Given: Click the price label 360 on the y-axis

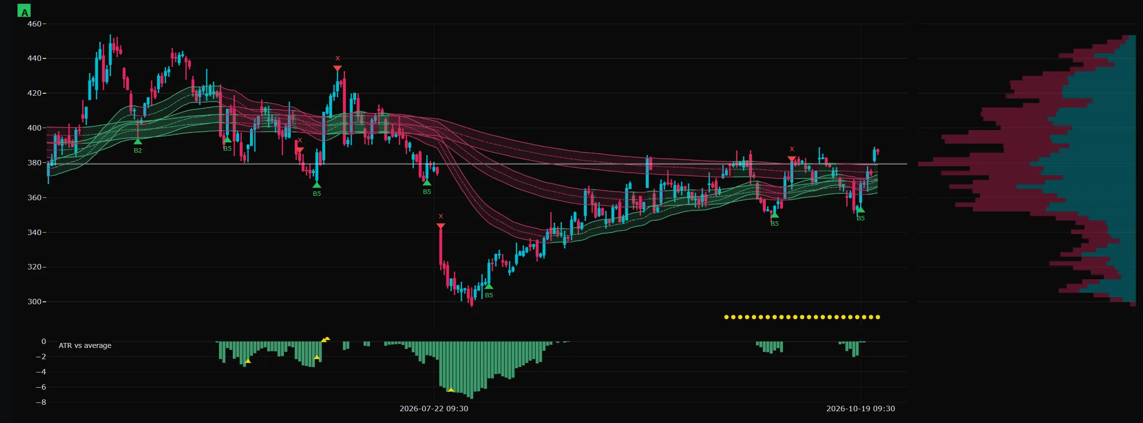Looking at the screenshot, I should [34, 198].
